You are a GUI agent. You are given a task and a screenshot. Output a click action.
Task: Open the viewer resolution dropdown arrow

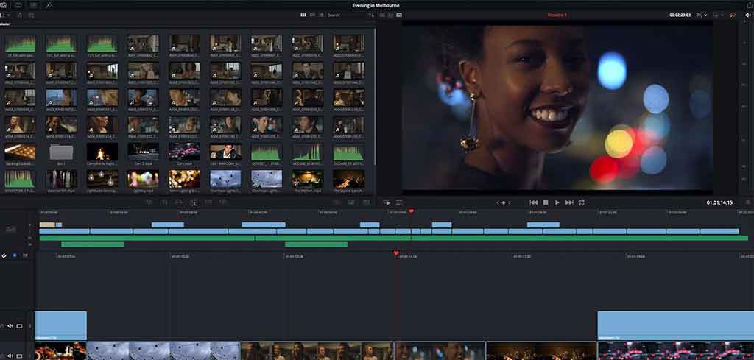(x=722, y=15)
